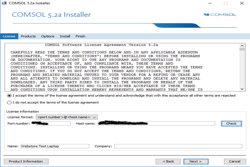Viewport: 250px width, 167px height.
Task: Minimize the installer window
Action: point(210,3)
